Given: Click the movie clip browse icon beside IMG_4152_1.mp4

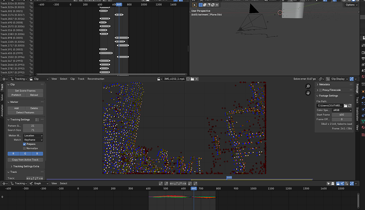Looking at the screenshot, I should click(160, 79).
